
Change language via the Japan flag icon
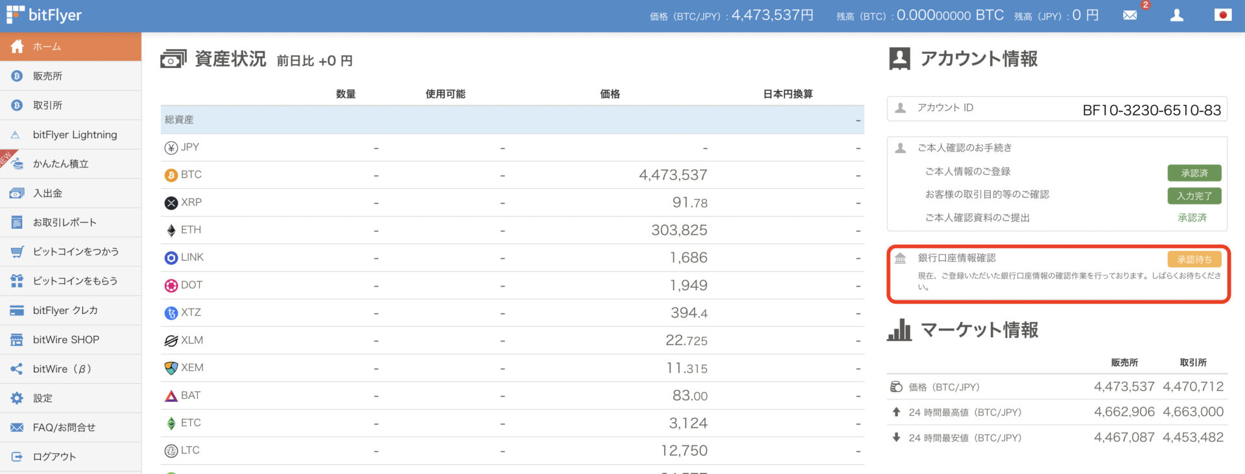click(x=1223, y=15)
